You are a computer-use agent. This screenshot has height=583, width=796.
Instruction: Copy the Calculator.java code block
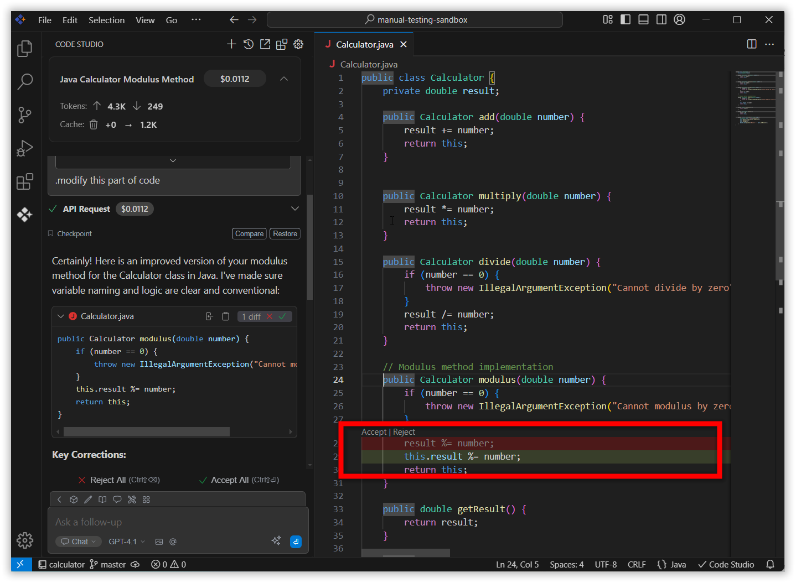coord(226,316)
